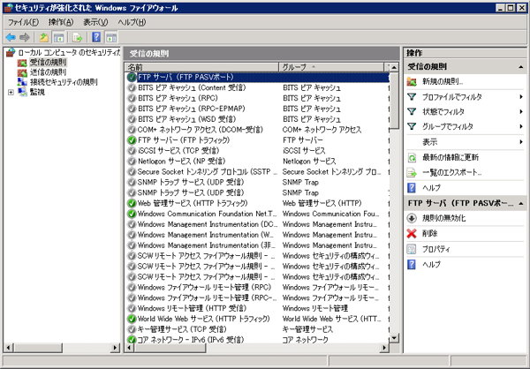This screenshot has height=369, width=530.
Task: Click the Forward arrow toolbar icon
Action: [x=25, y=37]
